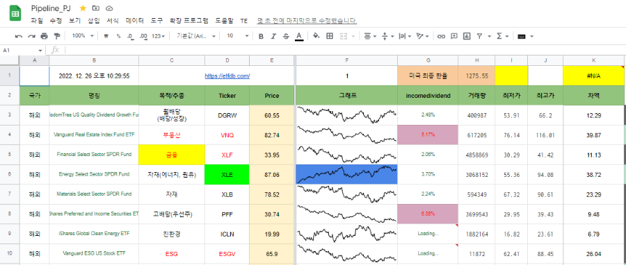This screenshot has width=626, height=265.
Task: Apply percent format (%)
Action: (118, 36)
